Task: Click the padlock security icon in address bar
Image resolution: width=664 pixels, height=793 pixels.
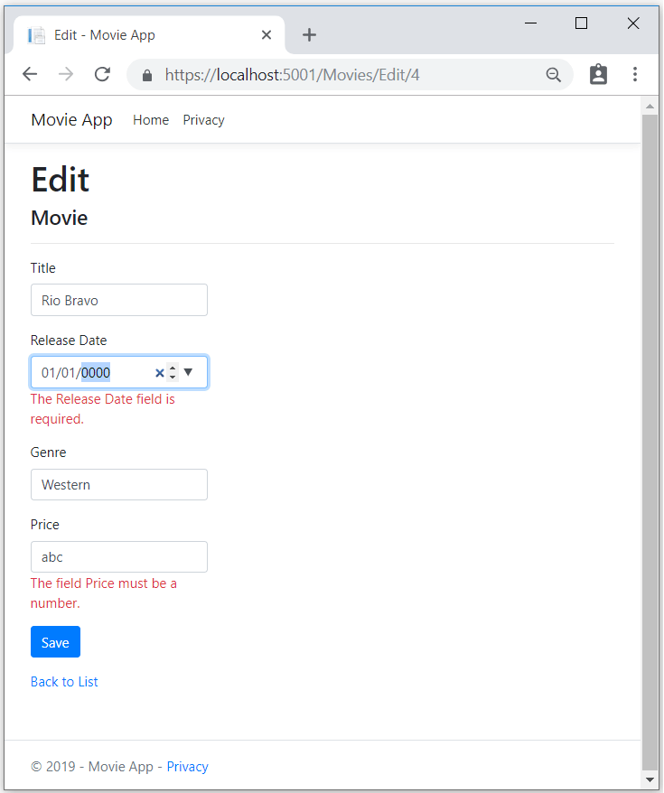Action: [146, 74]
